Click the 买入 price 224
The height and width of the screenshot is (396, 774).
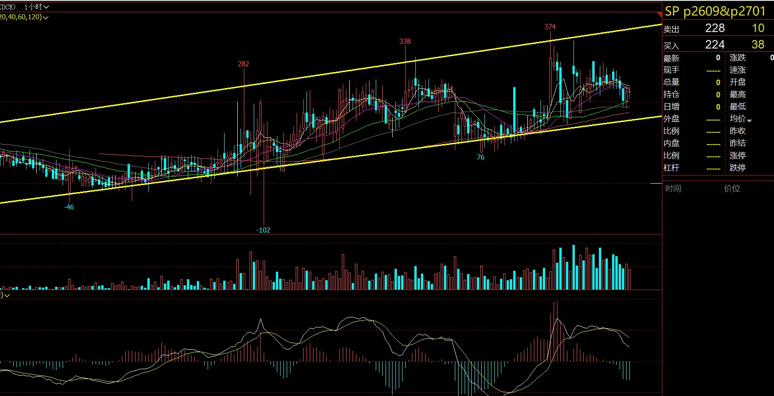(714, 45)
